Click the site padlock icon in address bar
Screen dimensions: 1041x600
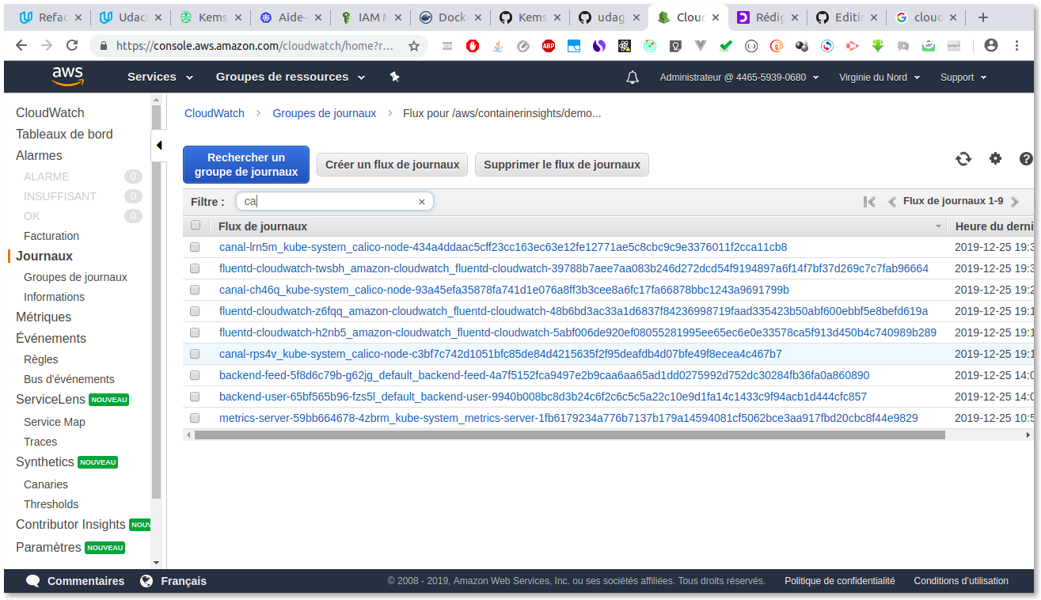pos(104,46)
